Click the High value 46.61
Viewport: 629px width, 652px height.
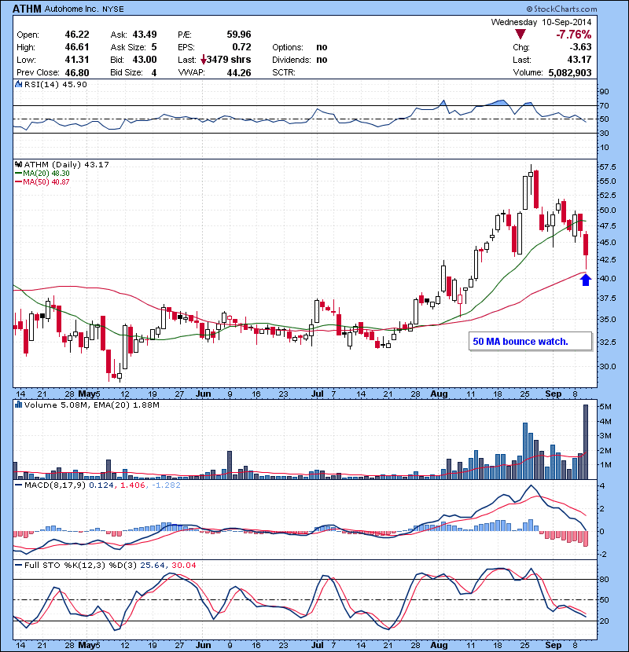coord(77,47)
